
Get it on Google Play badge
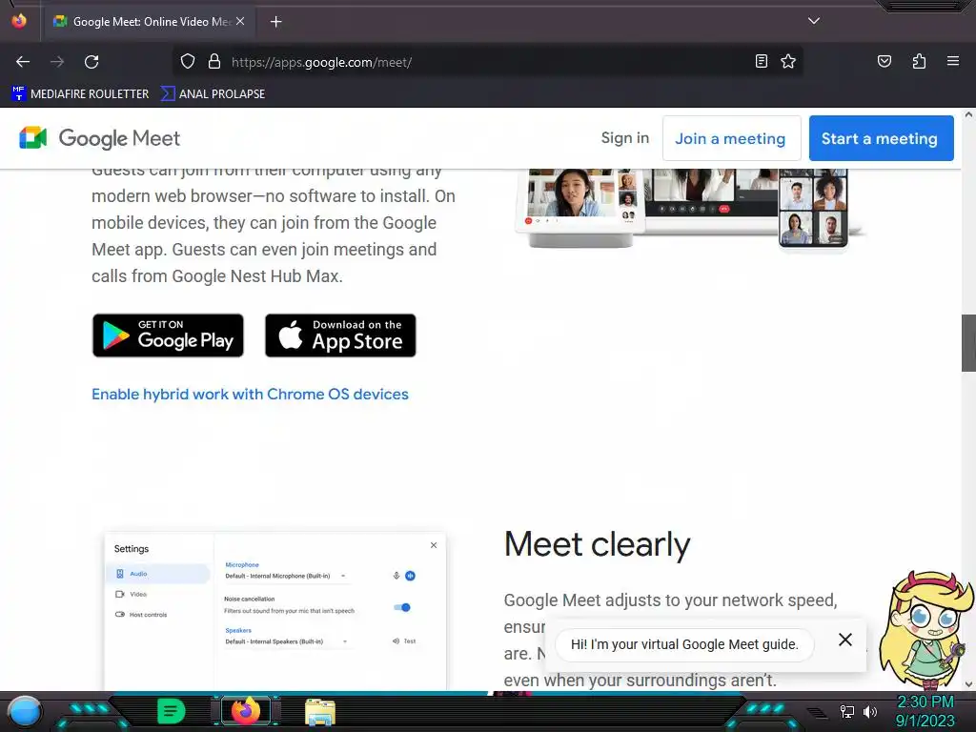tap(168, 335)
